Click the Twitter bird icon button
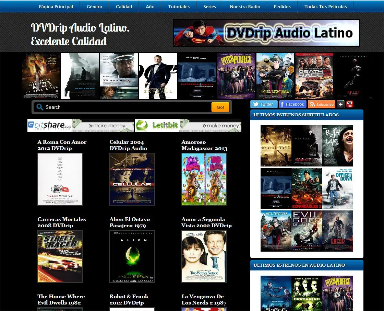The image size is (384, 311). pos(264,104)
